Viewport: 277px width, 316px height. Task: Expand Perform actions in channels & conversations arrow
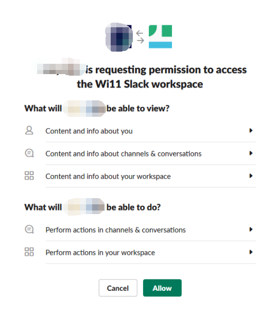pos(251,230)
